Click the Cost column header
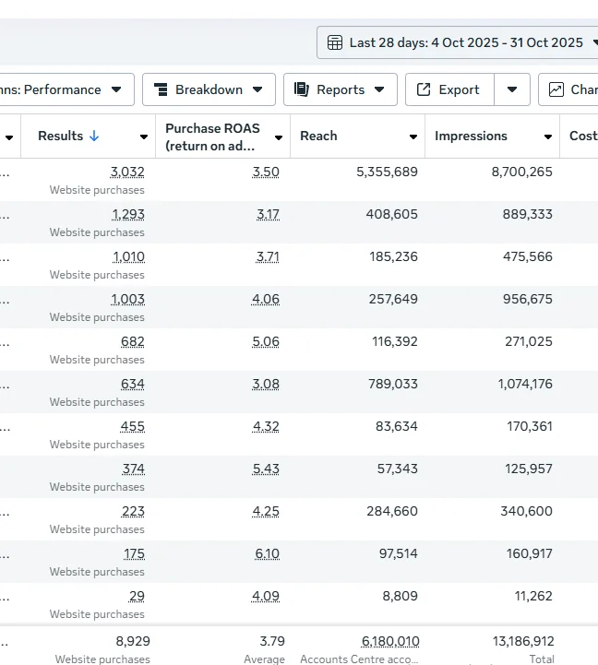Screen dimensions: 598x665 pyautogui.click(x=583, y=136)
